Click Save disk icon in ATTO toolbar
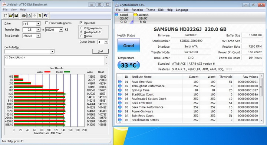The image size is (267, 145). (16, 16)
